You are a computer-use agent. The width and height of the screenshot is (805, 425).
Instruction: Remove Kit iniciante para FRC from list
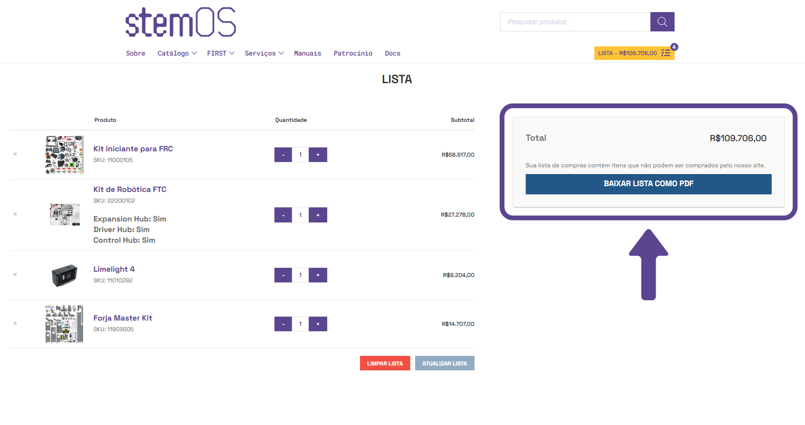click(15, 154)
